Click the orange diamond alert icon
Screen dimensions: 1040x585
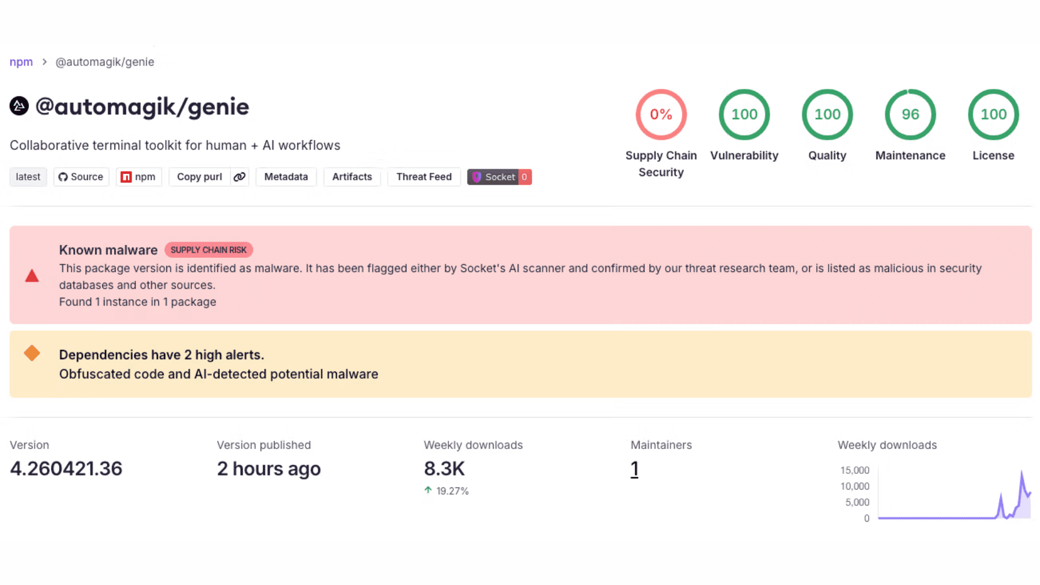pyautogui.click(x=32, y=353)
